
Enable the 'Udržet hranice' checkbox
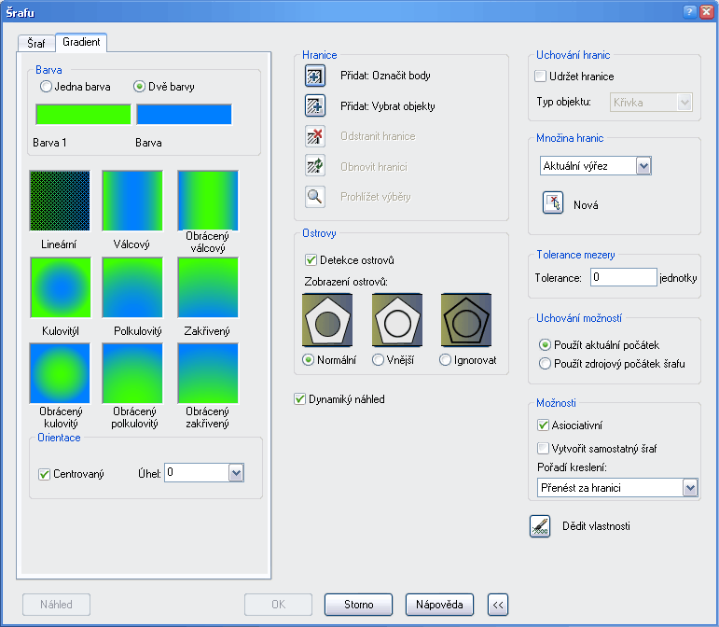click(541, 77)
